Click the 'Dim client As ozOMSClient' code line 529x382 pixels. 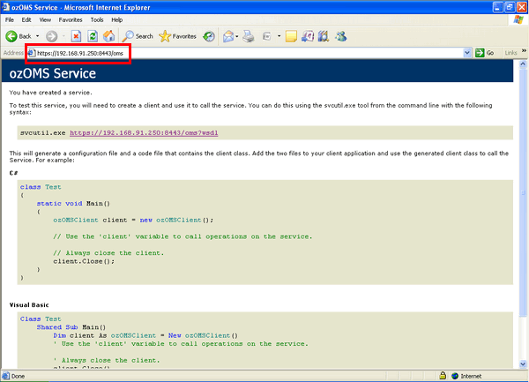pyautogui.click(x=145, y=335)
